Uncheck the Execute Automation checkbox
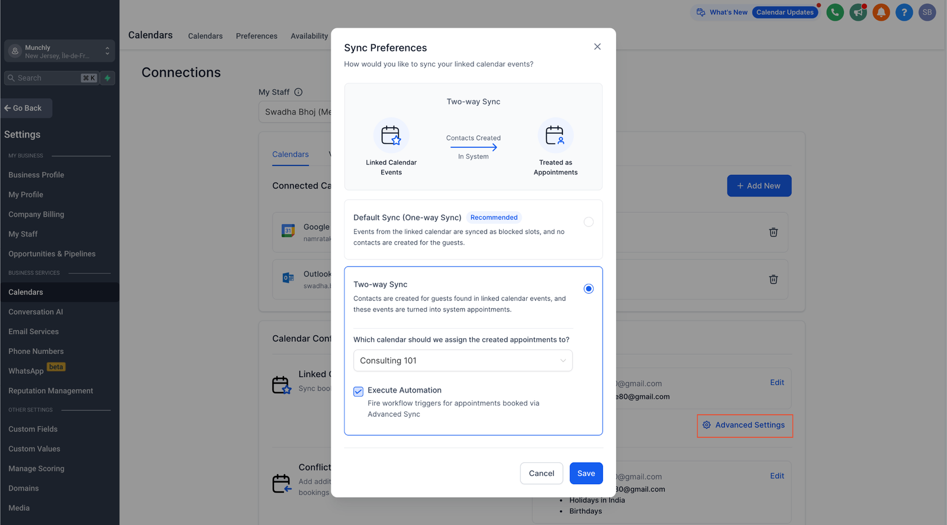The image size is (947, 525). [x=358, y=391]
